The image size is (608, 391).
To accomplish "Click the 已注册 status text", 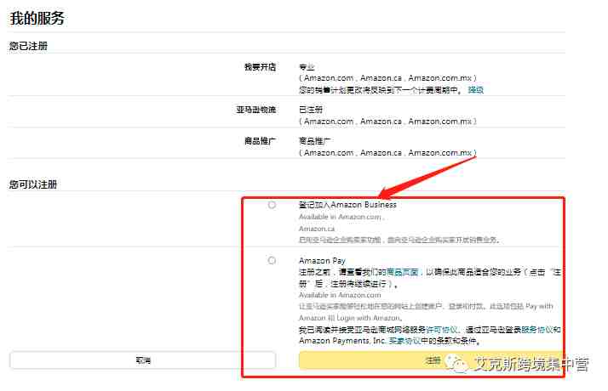I will tap(311, 110).
